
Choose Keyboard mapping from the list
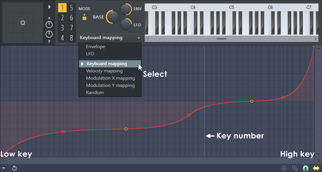[110, 64]
